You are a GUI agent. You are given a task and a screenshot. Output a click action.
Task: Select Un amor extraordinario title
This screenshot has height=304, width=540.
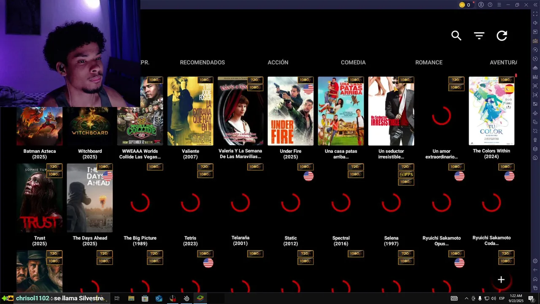441,154
